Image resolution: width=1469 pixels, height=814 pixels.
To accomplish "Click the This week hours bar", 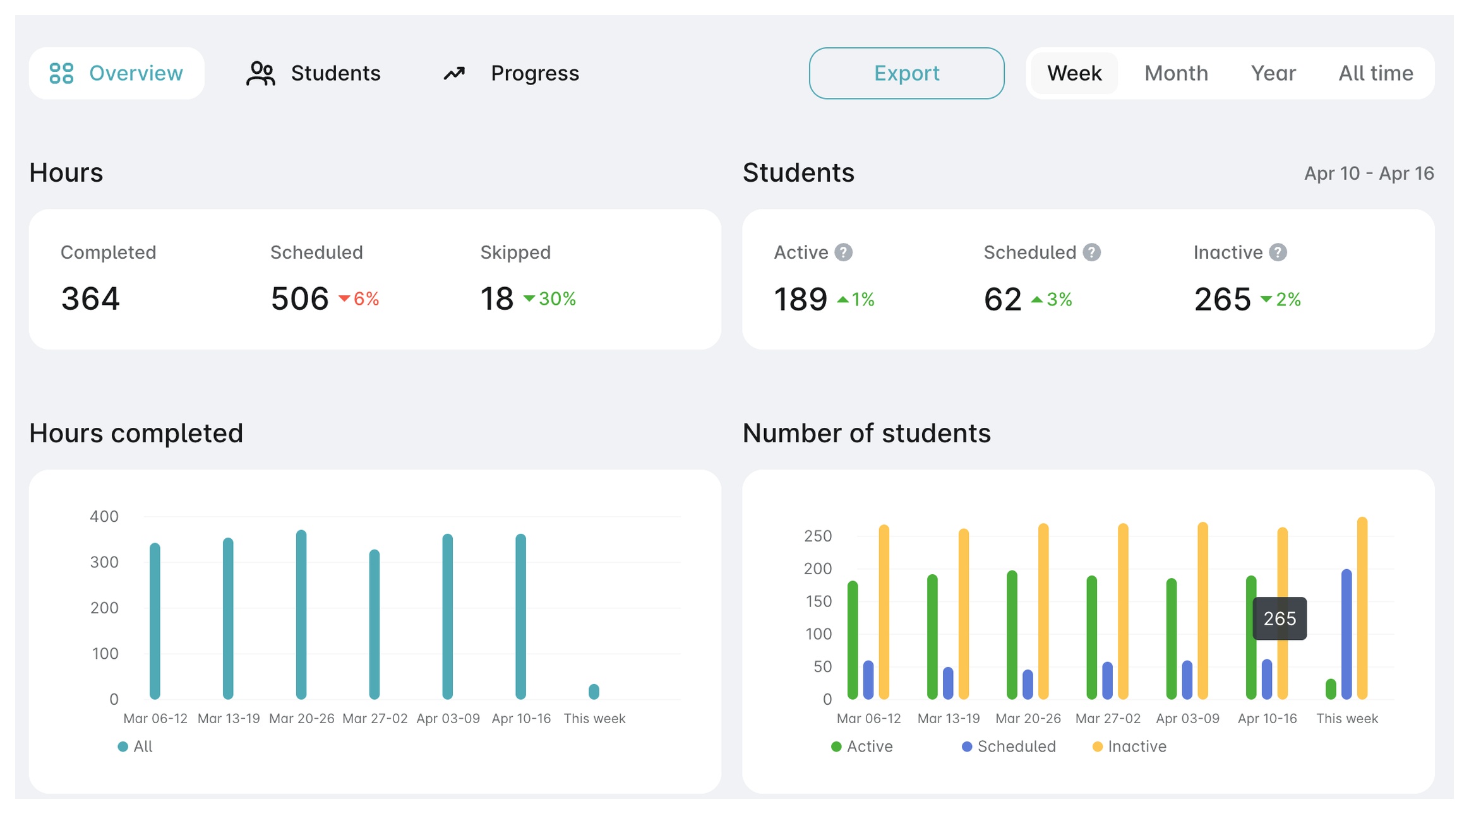I will [x=594, y=692].
